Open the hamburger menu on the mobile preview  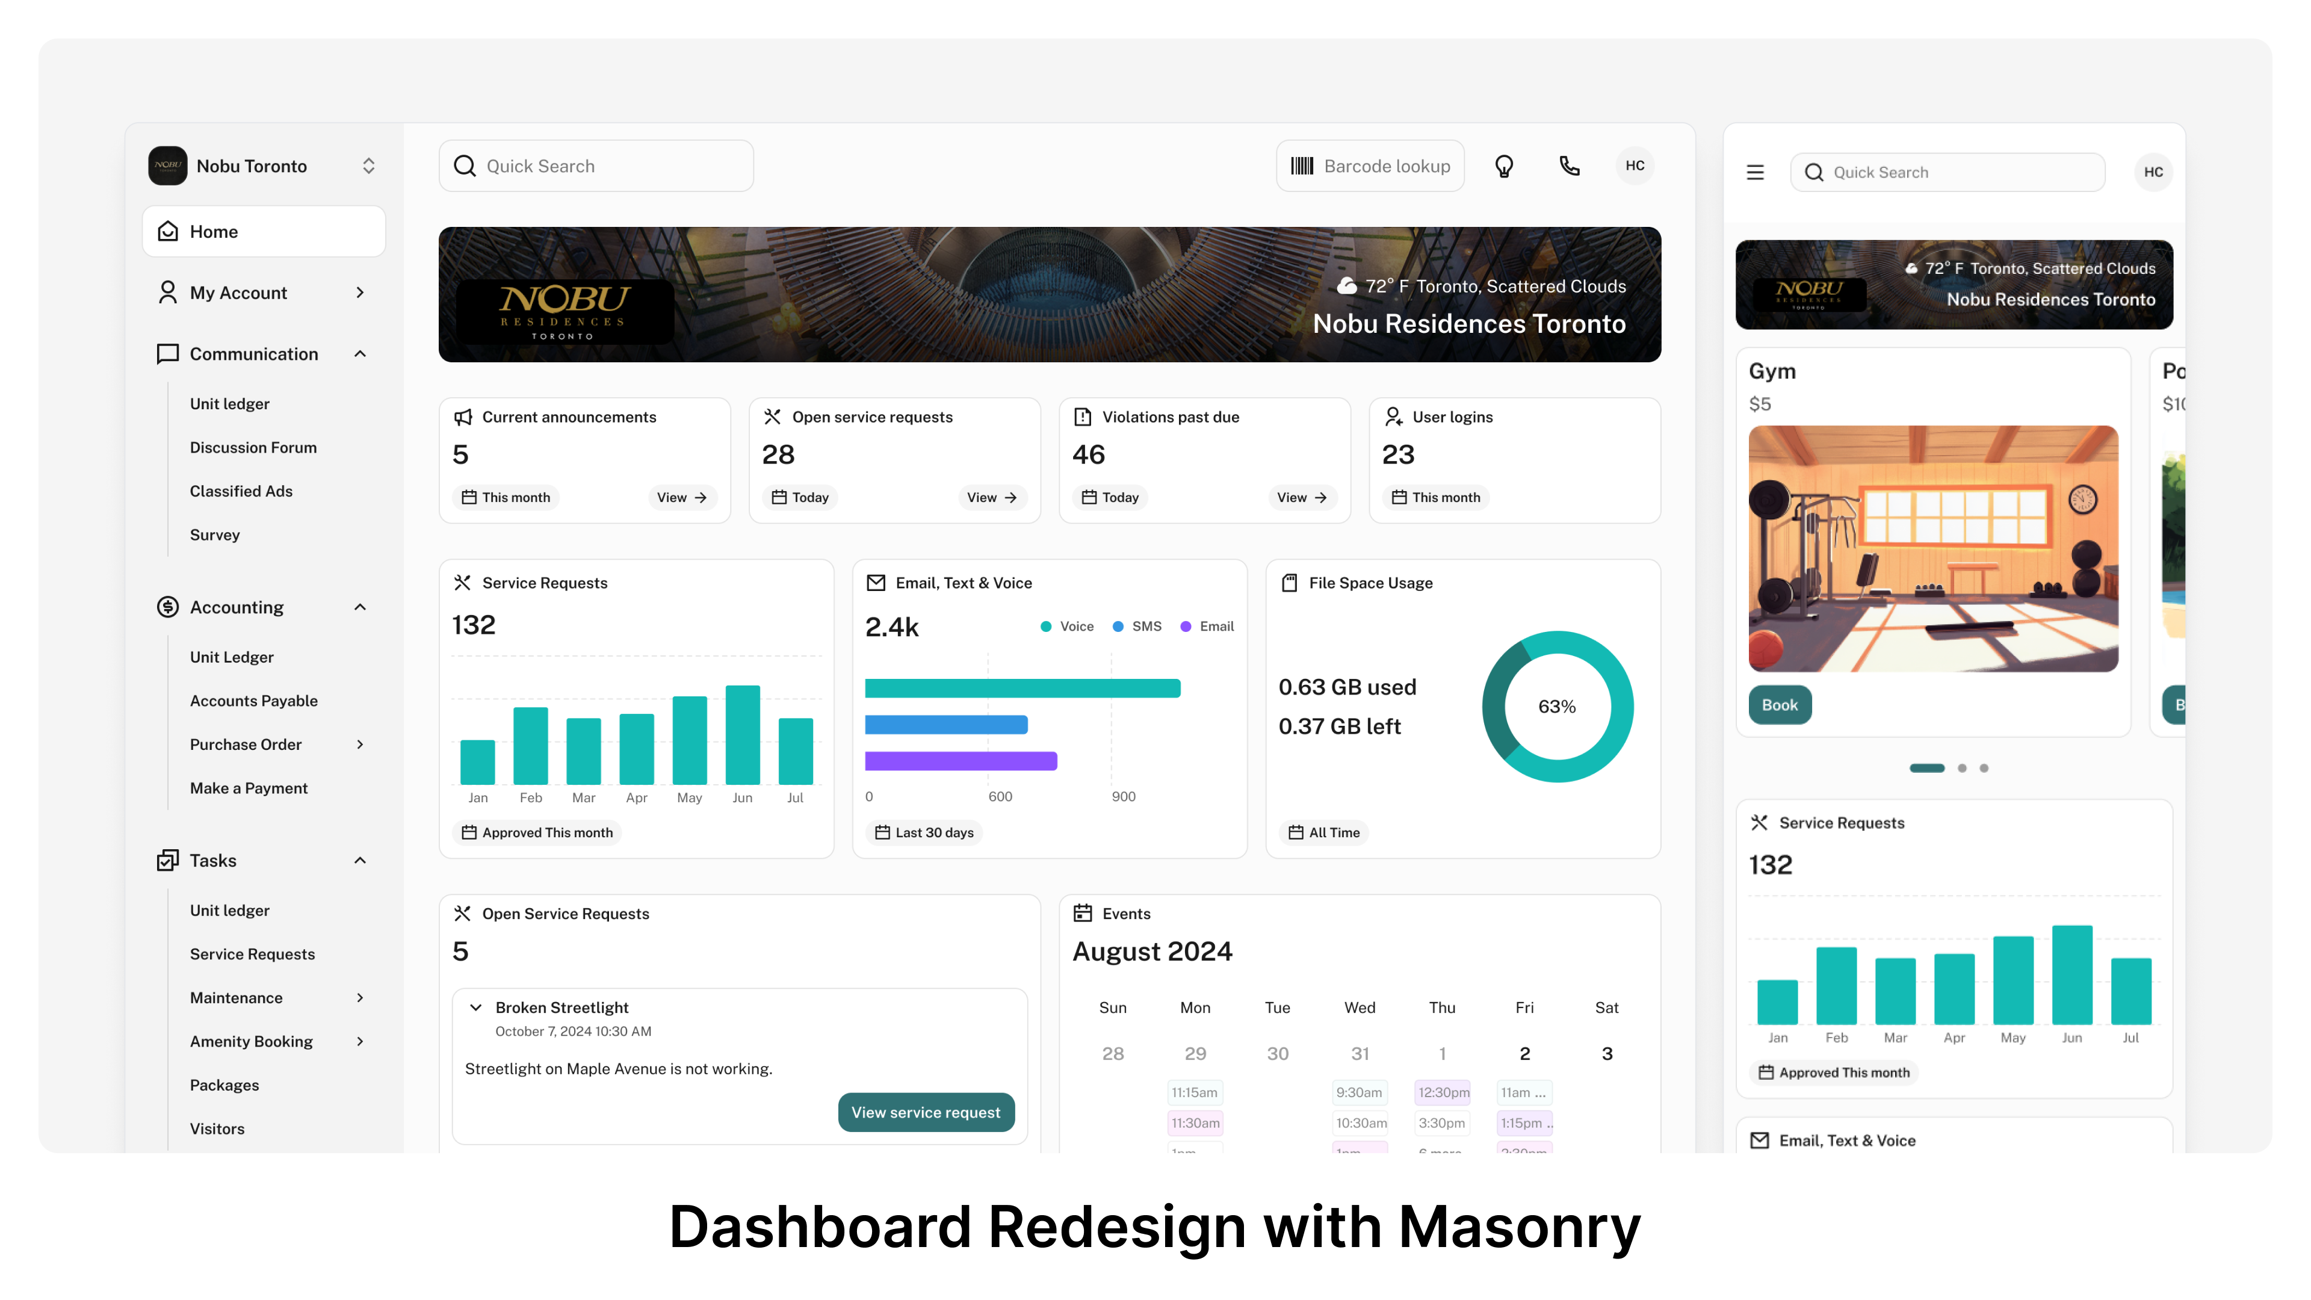[x=1756, y=172]
